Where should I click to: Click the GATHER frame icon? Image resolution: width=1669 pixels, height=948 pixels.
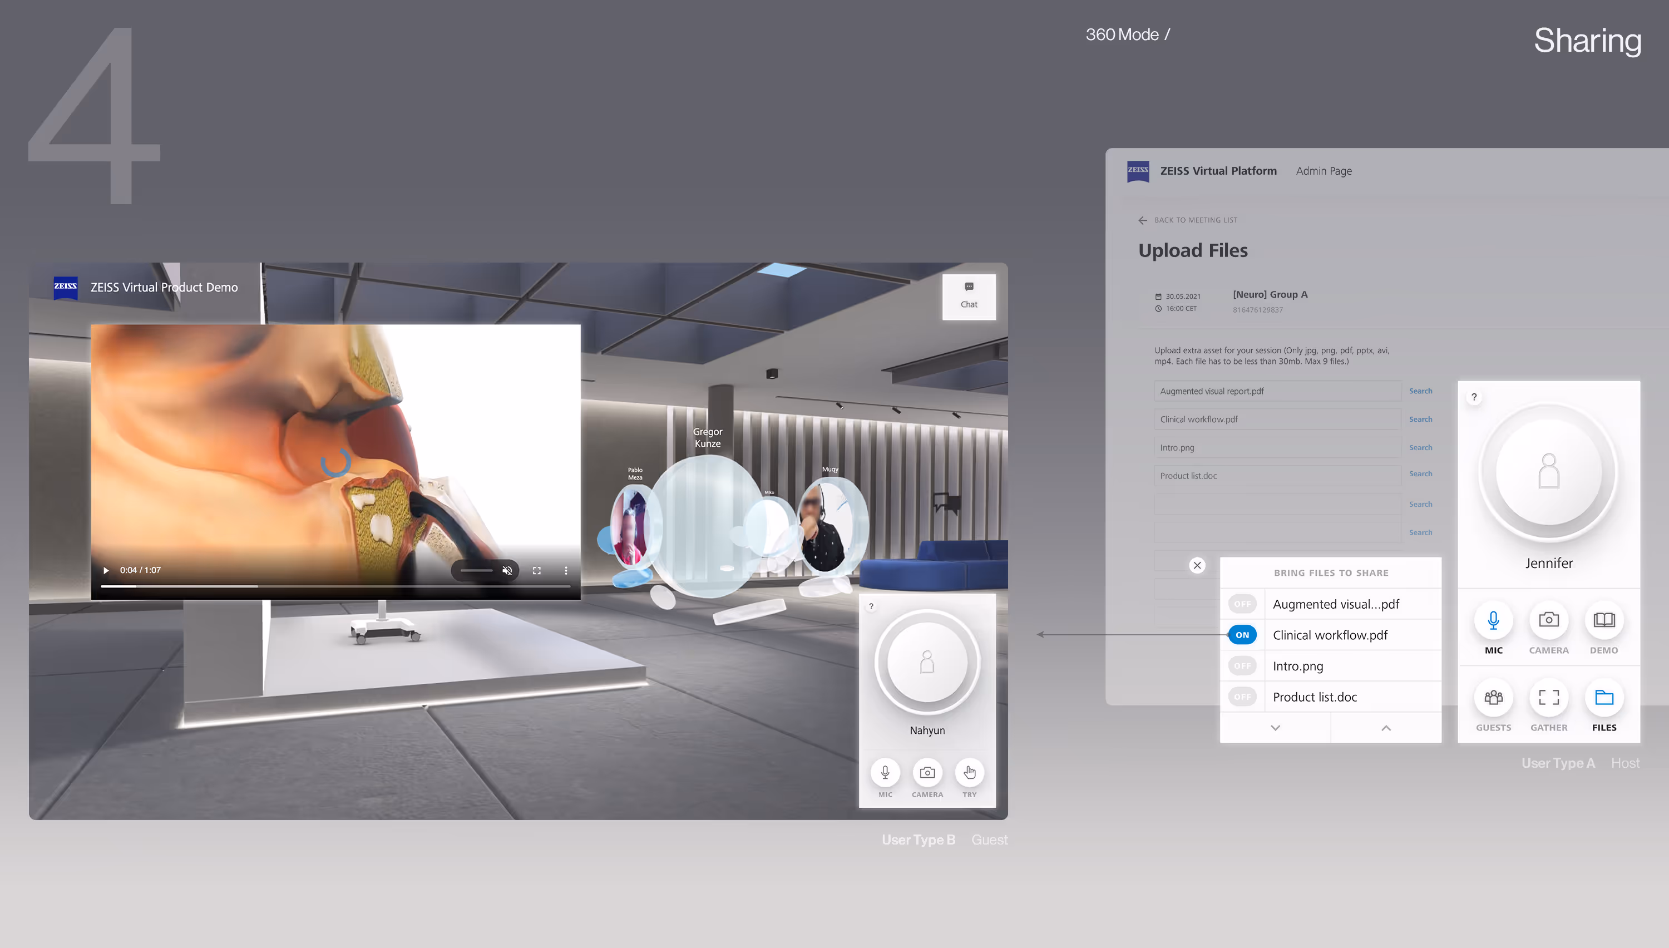(x=1549, y=697)
